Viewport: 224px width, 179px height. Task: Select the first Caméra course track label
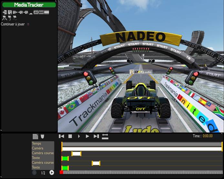coord(43,153)
